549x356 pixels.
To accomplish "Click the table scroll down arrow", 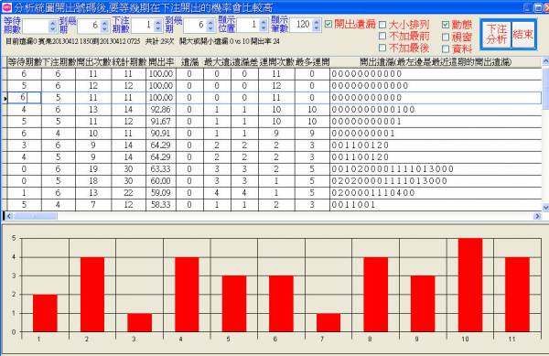I will tap(545, 208).
